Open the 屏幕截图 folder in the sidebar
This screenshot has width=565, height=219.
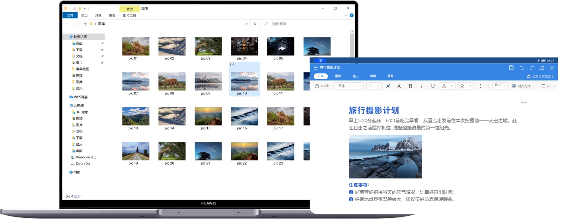coord(81,69)
